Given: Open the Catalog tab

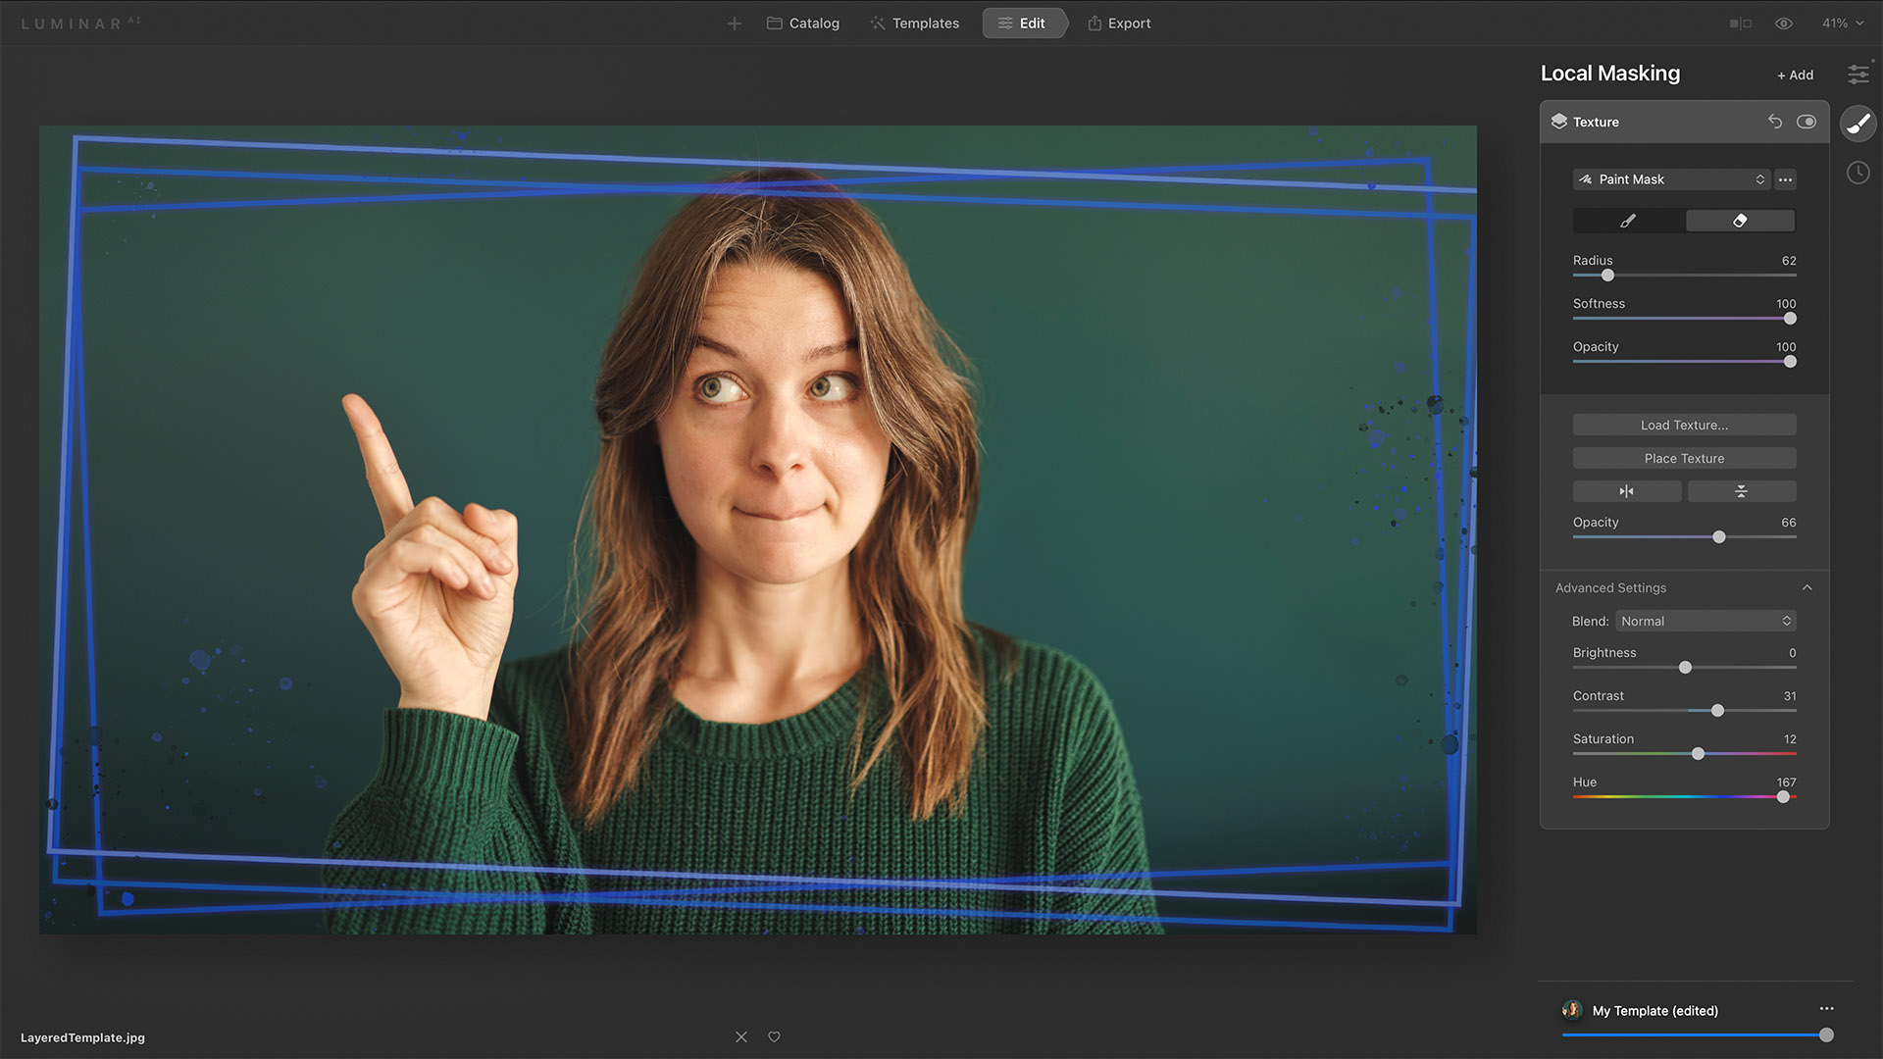Looking at the screenshot, I should 803,24.
